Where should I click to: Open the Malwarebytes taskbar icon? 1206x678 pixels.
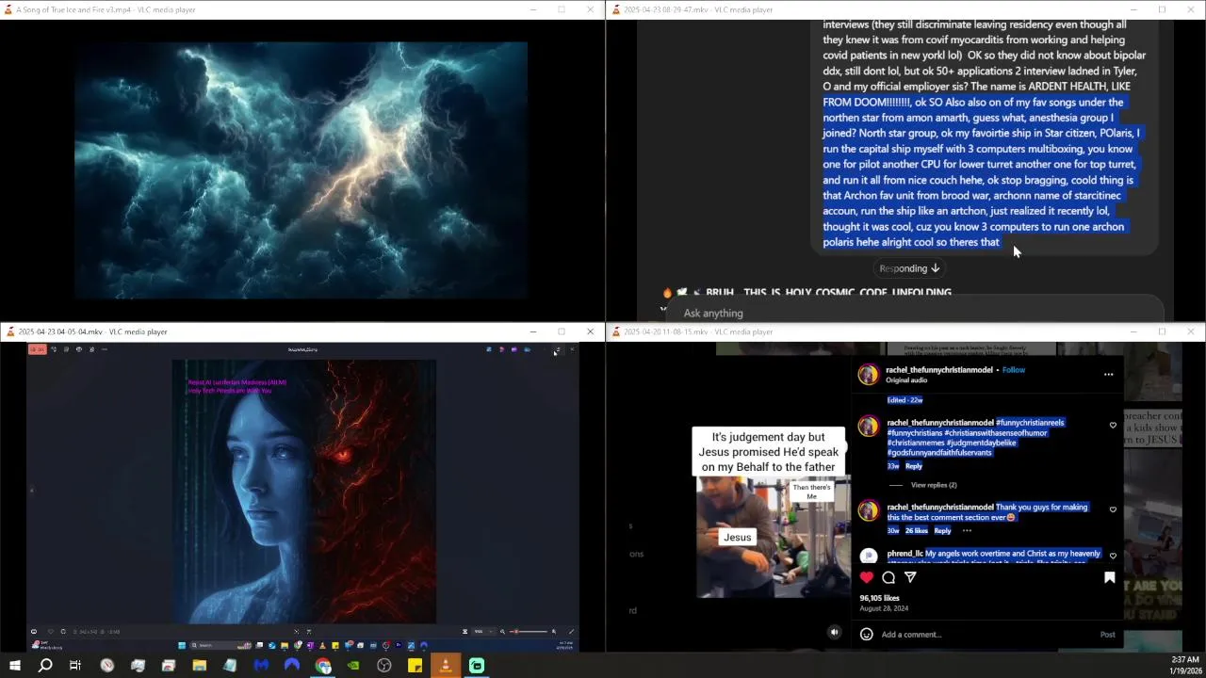pyautogui.click(x=261, y=666)
